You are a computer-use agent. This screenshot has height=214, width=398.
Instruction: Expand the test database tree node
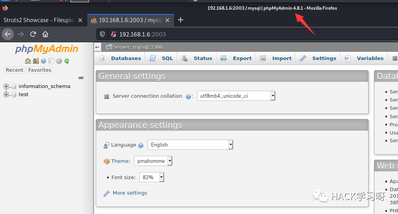click(6, 95)
